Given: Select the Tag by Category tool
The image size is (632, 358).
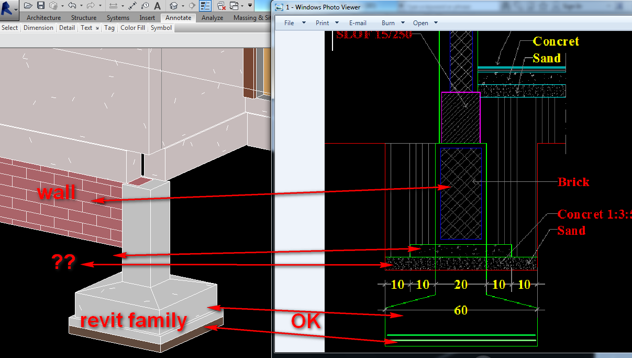Looking at the screenshot, I should (x=145, y=5).
